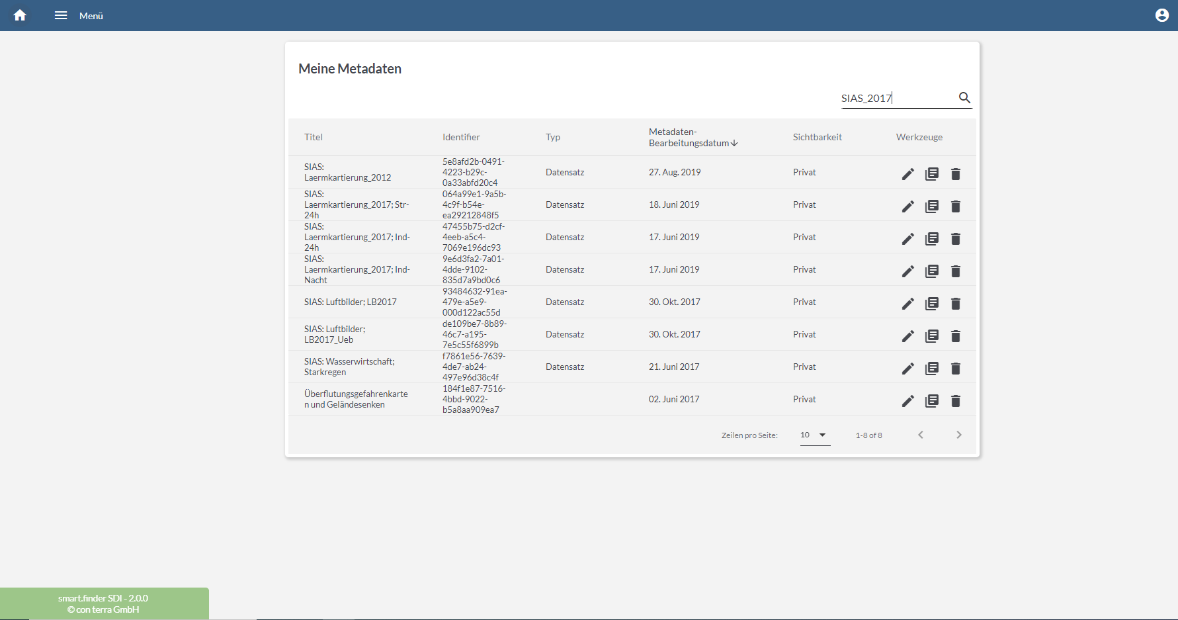Click identifier '5e8afd2b-0491-4223-b29c-0a33abfd20c4'
1178x620 pixels.
pyautogui.click(x=474, y=172)
